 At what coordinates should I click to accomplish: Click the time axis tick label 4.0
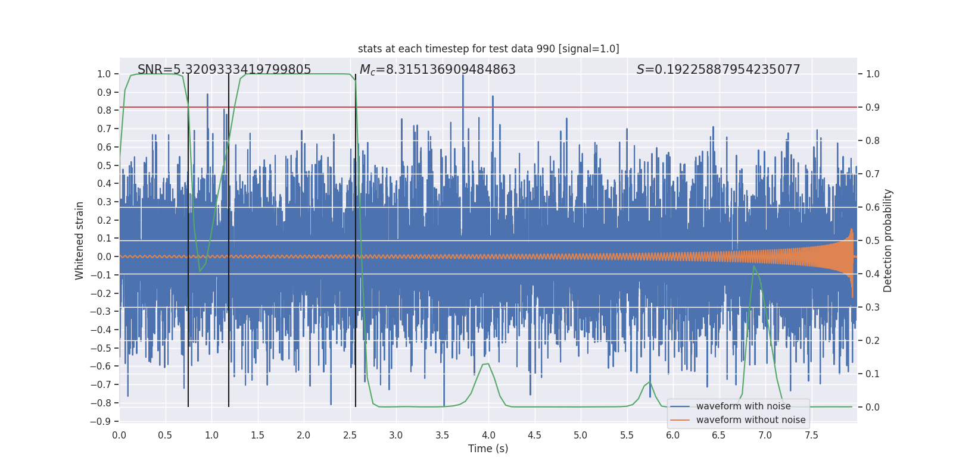point(488,435)
